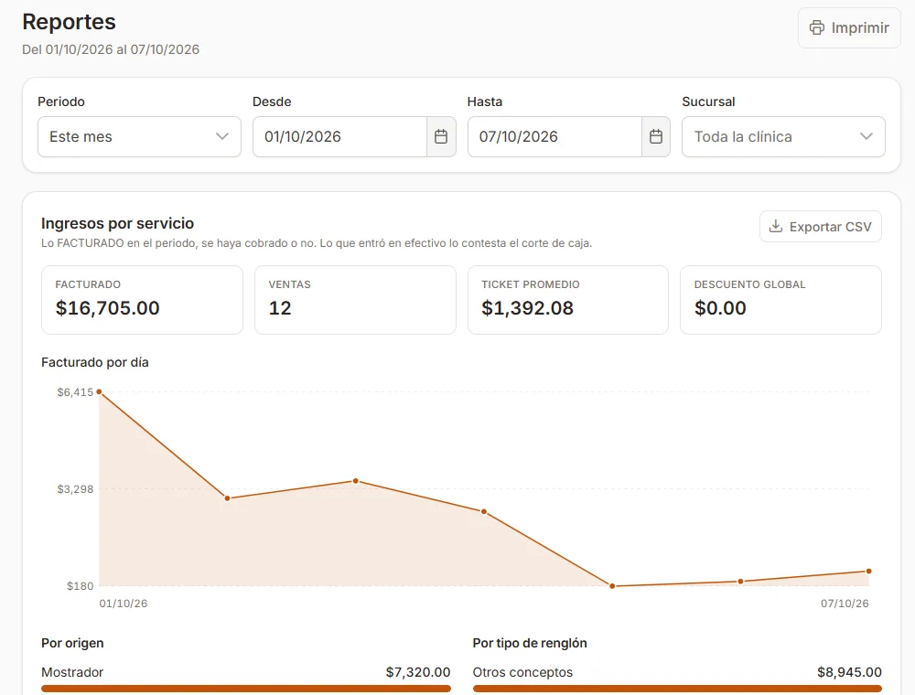Image resolution: width=915 pixels, height=695 pixels.
Task: Click the Exportar CSV button label
Action: (830, 227)
